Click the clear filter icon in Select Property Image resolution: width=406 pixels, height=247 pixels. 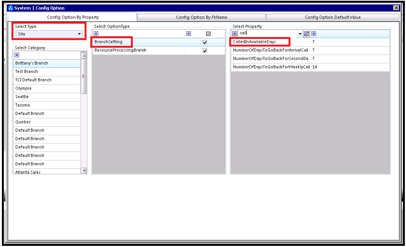[306, 34]
